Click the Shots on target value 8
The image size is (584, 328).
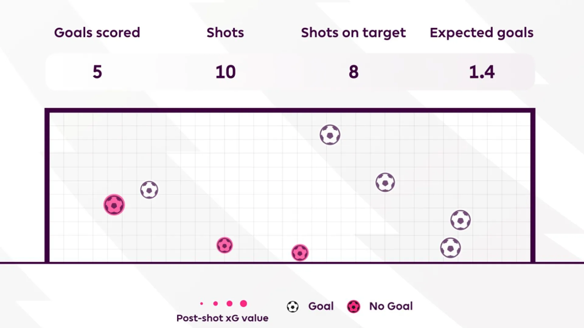pyautogui.click(x=353, y=72)
